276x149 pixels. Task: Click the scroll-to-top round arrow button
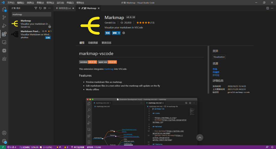tap(200, 138)
